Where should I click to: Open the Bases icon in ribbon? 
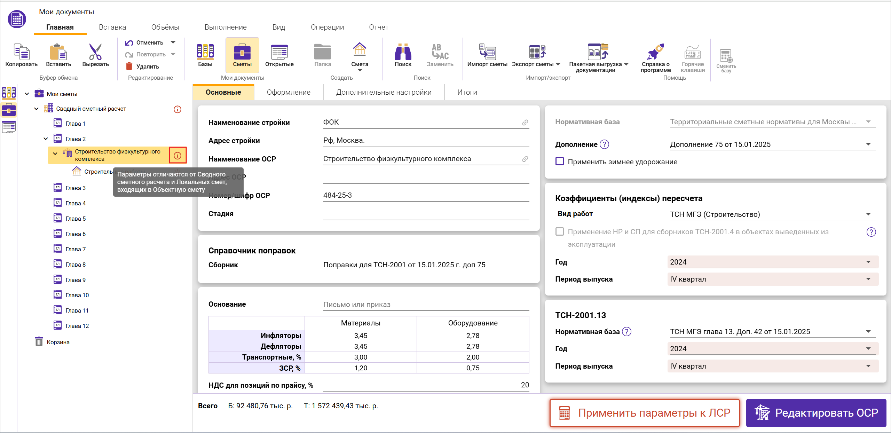(205, 52)
